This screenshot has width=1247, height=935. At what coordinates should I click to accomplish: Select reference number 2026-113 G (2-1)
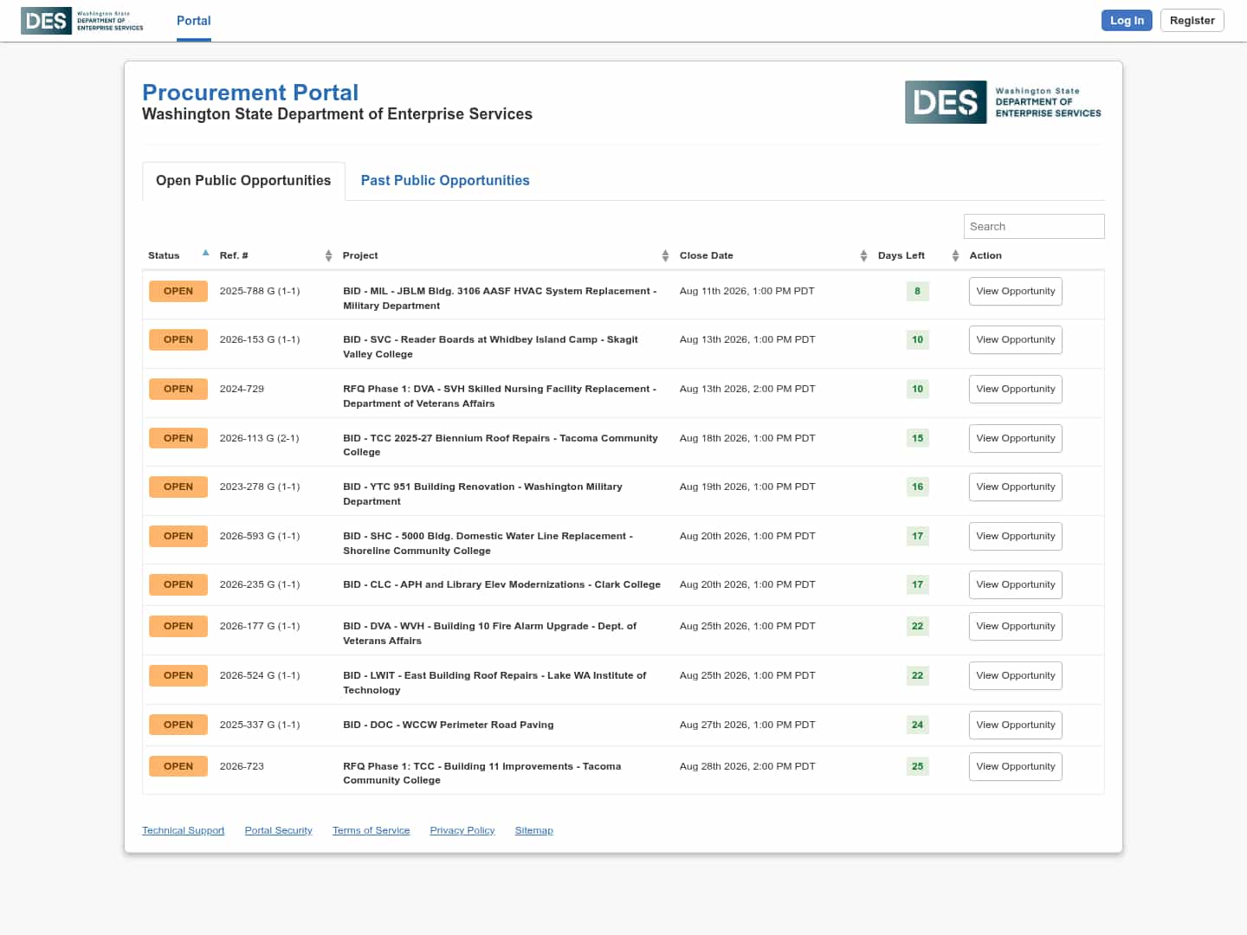point(260,438)
